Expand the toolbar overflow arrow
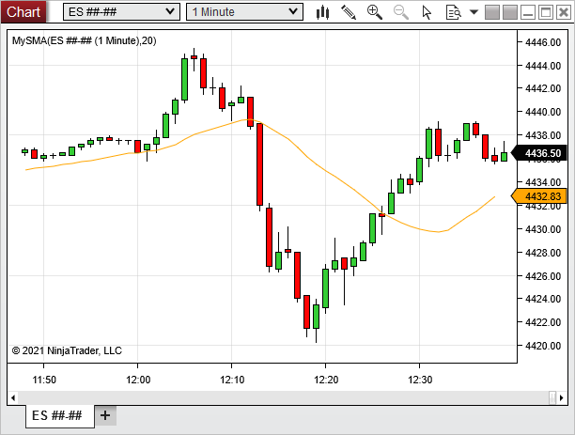The height and width of the screenshot is (435, 575). [474, 12]
